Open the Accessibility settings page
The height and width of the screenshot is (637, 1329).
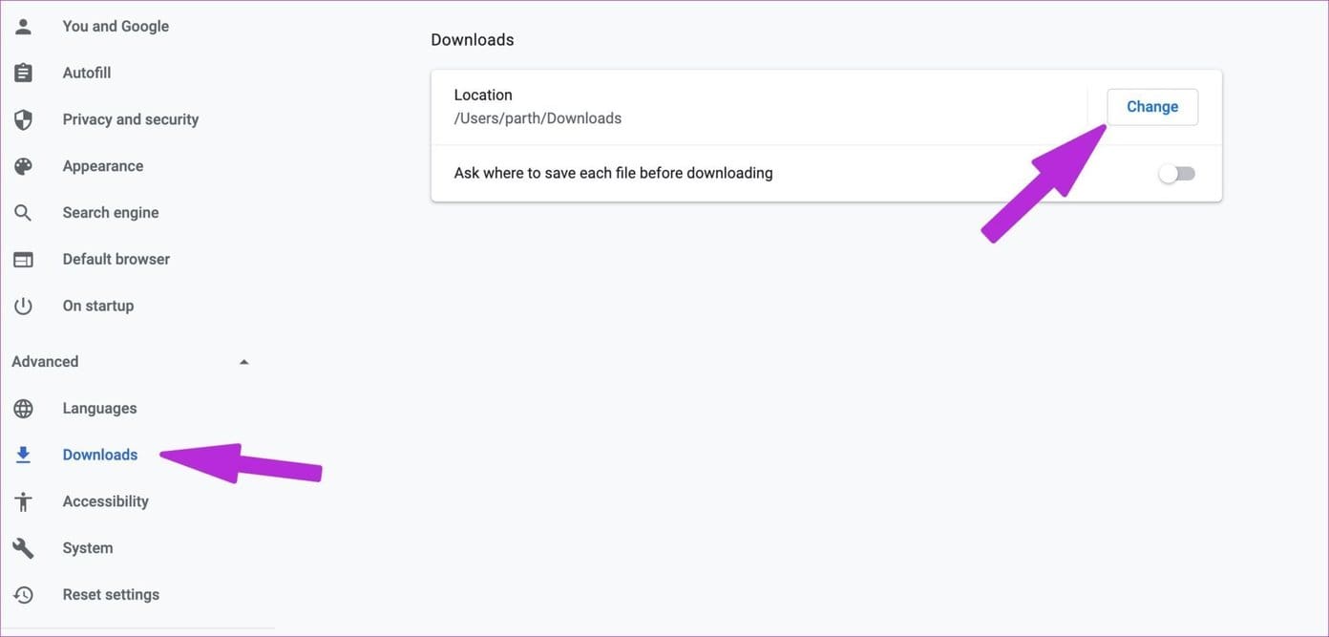point(106,501)
